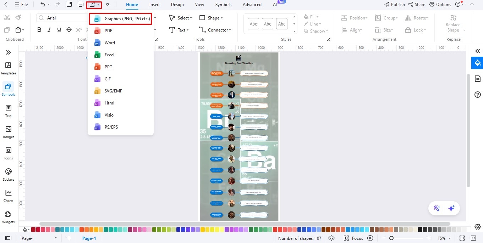Add a new page with plus button

pos(69,238)
